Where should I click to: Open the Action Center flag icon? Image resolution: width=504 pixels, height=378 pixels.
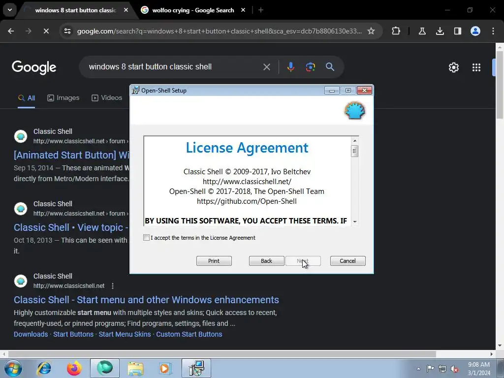(430, 369)
